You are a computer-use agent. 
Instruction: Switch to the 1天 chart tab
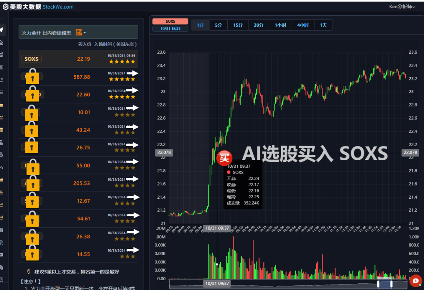pyautogui.click(x=323, y=25)
